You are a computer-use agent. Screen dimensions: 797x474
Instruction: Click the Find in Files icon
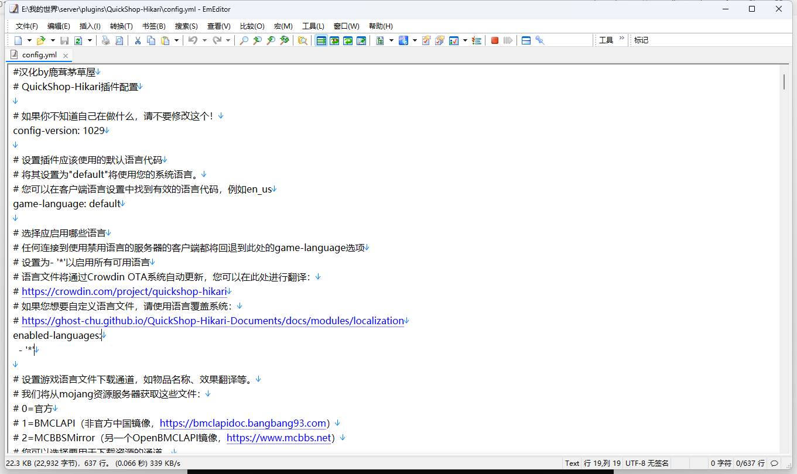(303, 40)
